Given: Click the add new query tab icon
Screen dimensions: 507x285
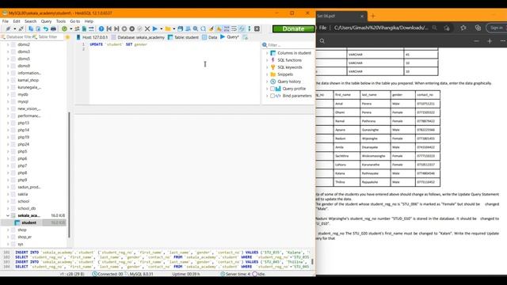Looking at the screenshot, I should tap(246, 37).
